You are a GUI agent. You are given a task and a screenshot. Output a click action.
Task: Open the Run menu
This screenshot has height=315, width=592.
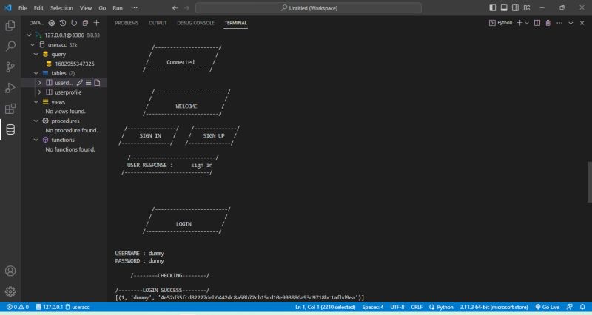click(x=118, y=8)
